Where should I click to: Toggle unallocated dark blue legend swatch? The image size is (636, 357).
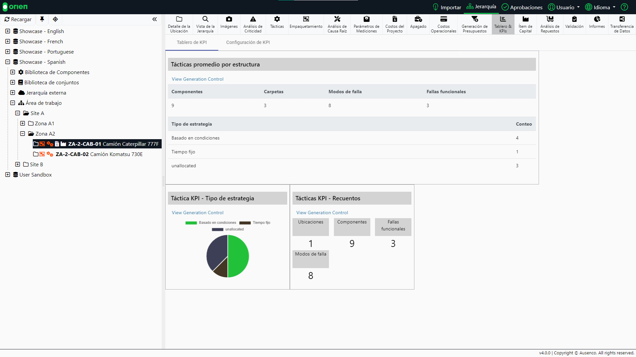(x=218, y=229)
